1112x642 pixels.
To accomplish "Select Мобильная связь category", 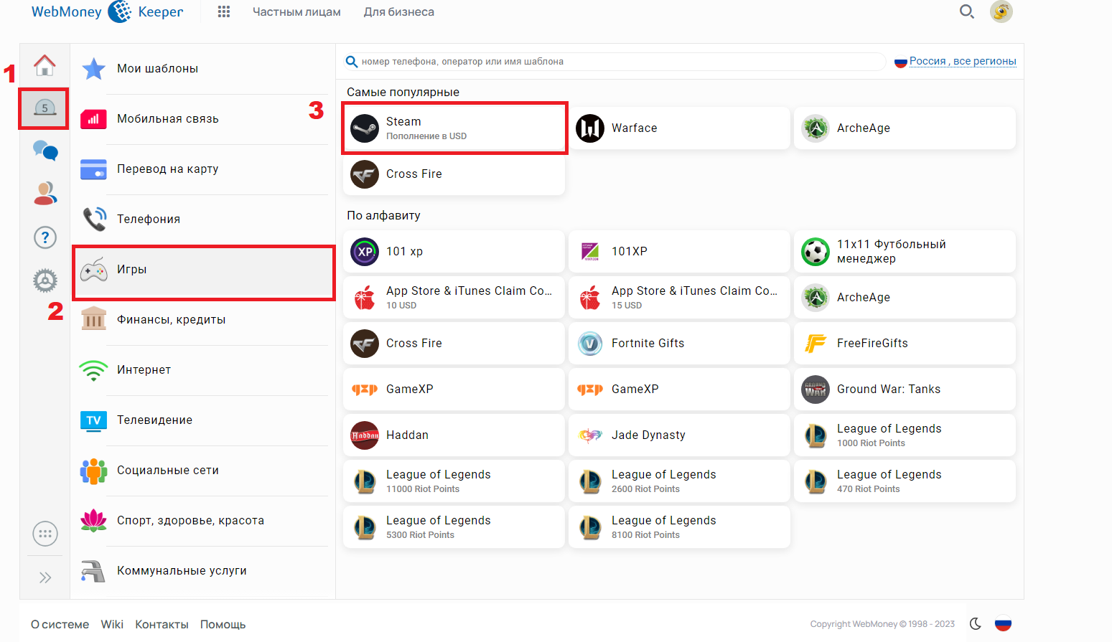I will 203,119.
